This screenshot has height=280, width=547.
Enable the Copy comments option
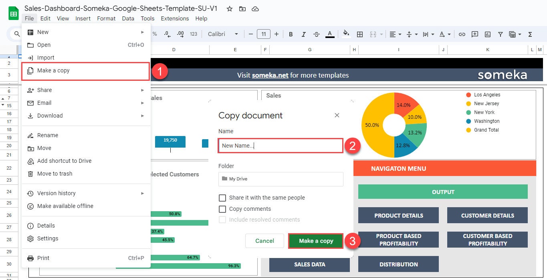222,209
